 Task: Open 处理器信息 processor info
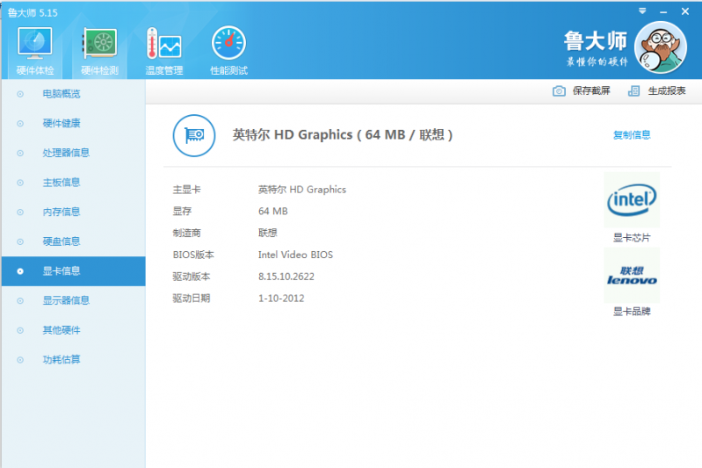tap(74, 153)
